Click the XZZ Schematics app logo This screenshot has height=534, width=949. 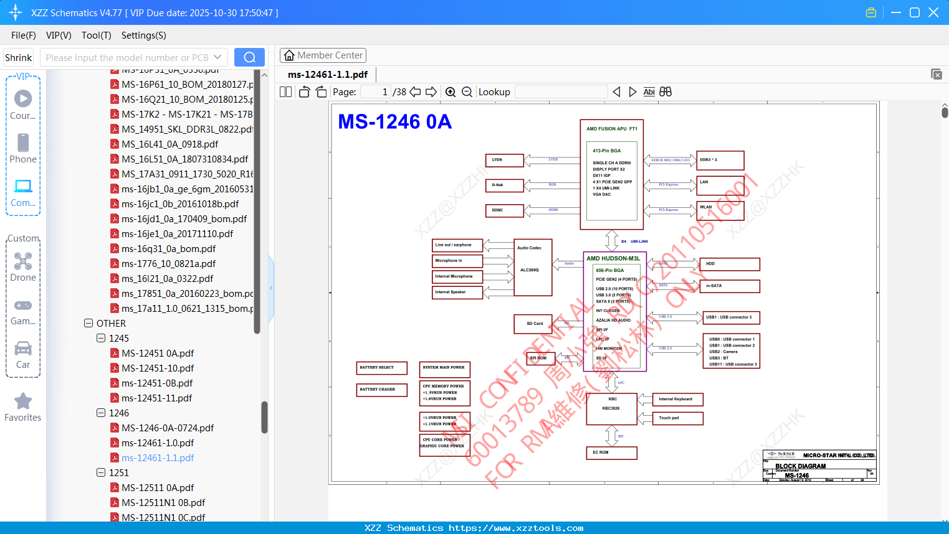point(16,12)
